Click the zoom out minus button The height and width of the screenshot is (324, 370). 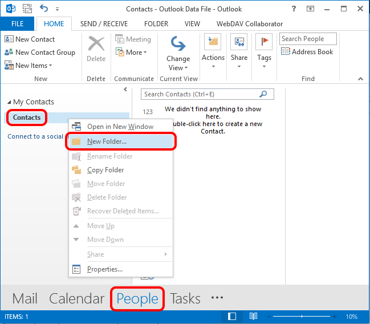click(269, 317)
